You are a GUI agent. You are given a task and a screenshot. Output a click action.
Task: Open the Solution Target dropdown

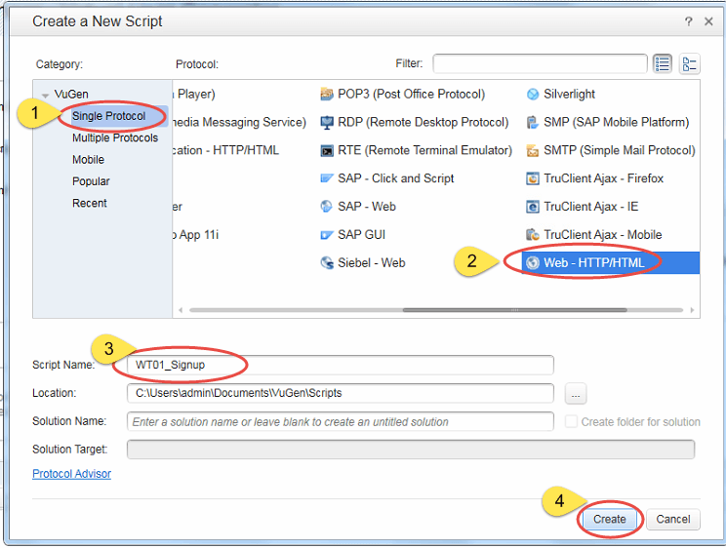pyautogui.click(x=410, y=450)
